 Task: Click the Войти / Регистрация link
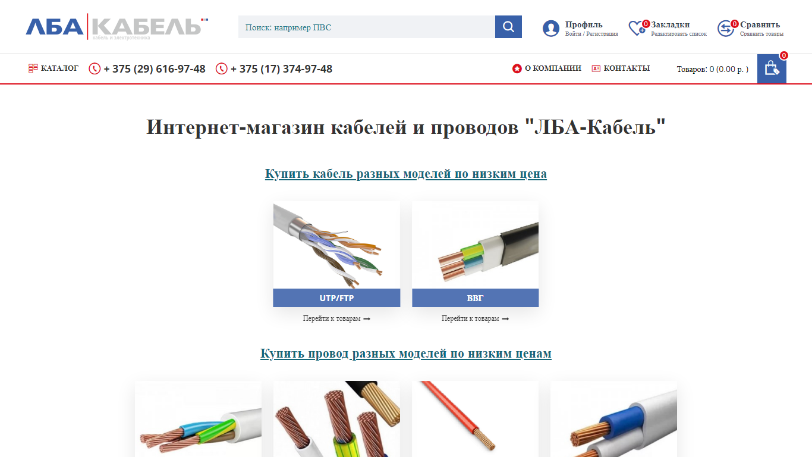tap(591, 34)
